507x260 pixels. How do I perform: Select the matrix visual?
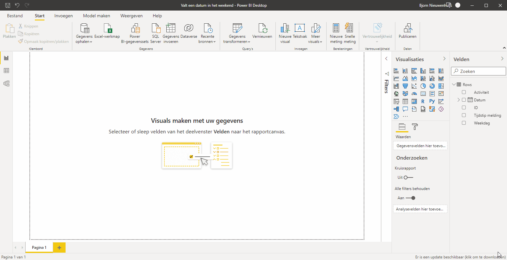[x=414, y=101]
